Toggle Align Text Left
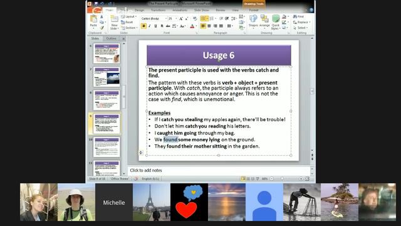This screenshot has width=401, height=226. pyautogui.click(x=203, y=26)
